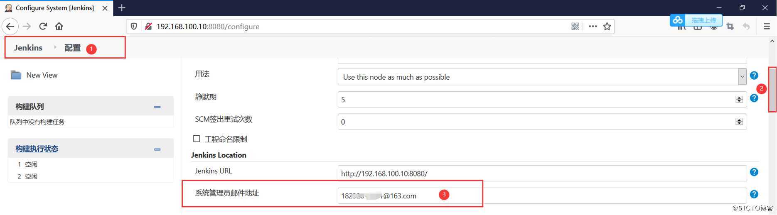Click the 拖拽上传 upload button
The image size is (777, 215).
coord(704,20)
